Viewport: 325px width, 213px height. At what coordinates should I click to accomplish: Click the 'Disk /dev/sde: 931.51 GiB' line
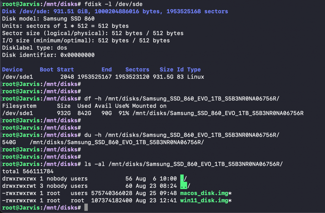click(x=115, y=11)
